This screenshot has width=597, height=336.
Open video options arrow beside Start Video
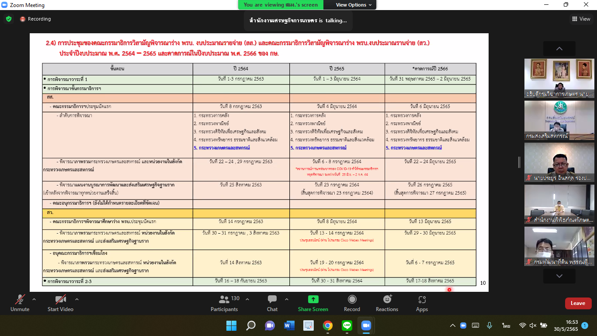coord(77,300)
